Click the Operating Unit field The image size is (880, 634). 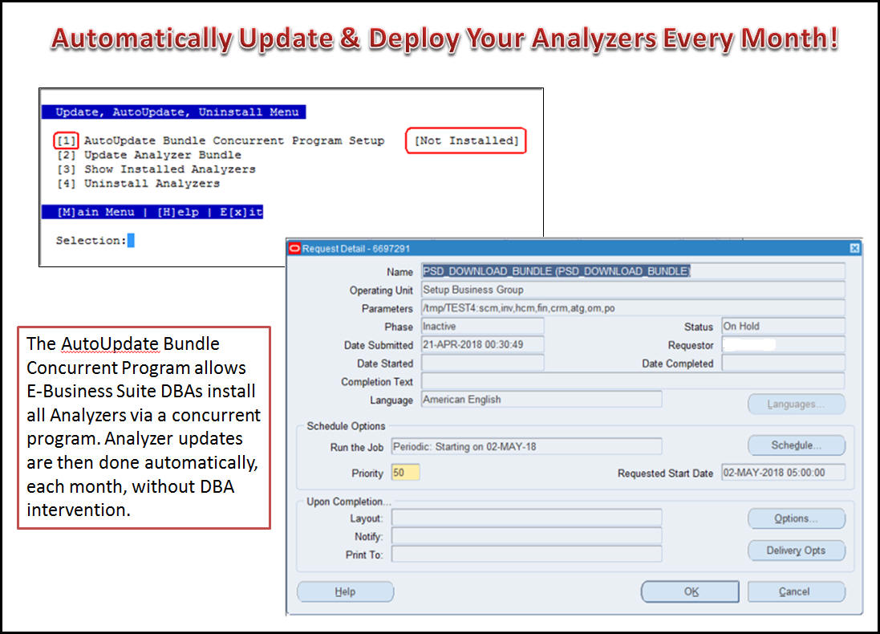[x=633, y=290]
